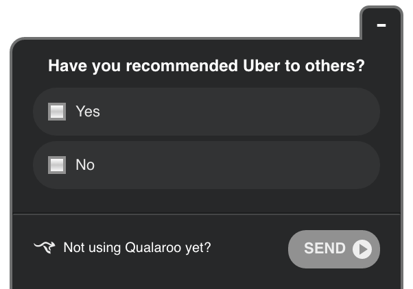This screenshot has height=289, width=413.
Task: Click the play arrow inside SEND
Action: (362, 249)
